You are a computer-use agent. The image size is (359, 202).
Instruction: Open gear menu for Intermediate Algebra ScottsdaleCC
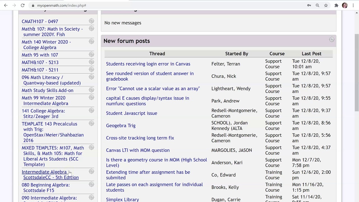pyautogui.click(x=91, y=171)
